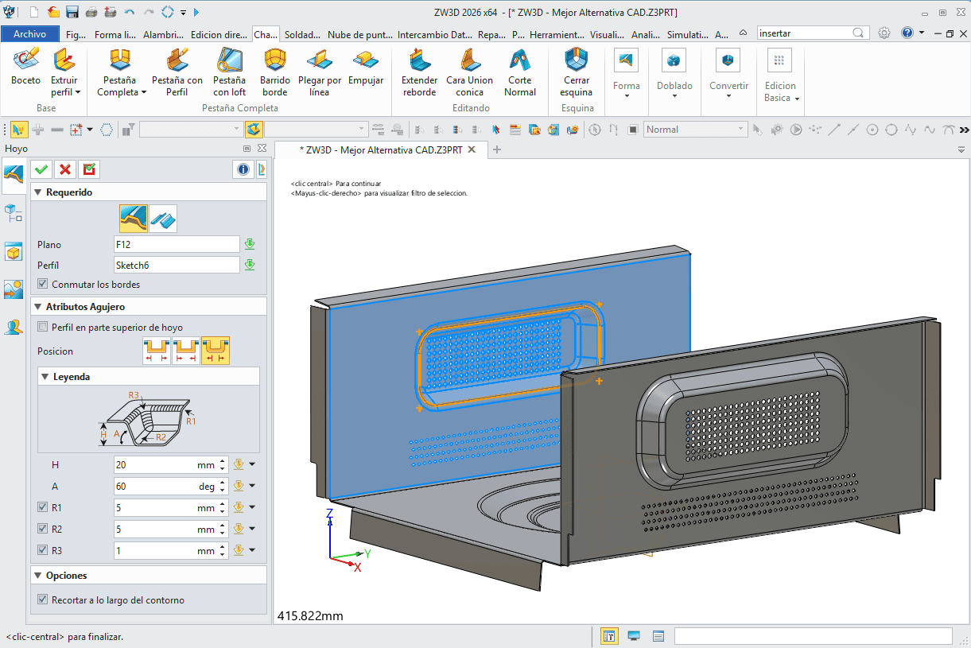Click the Plano input field
This screenshot has width=971, height=648.
click(x=177, y=244)
